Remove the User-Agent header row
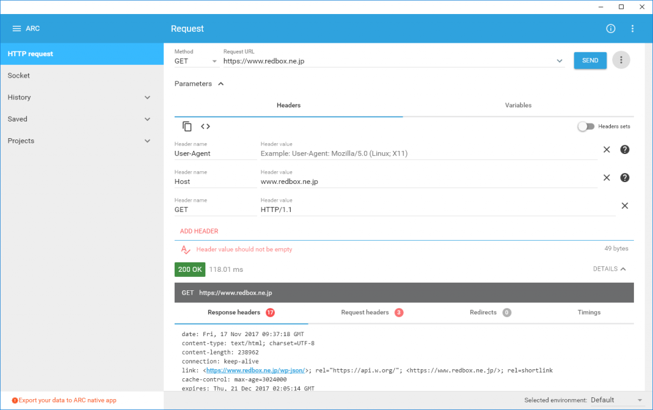Image resolution: width=653 pixels, height=410 pixels. tap(606, 150)
